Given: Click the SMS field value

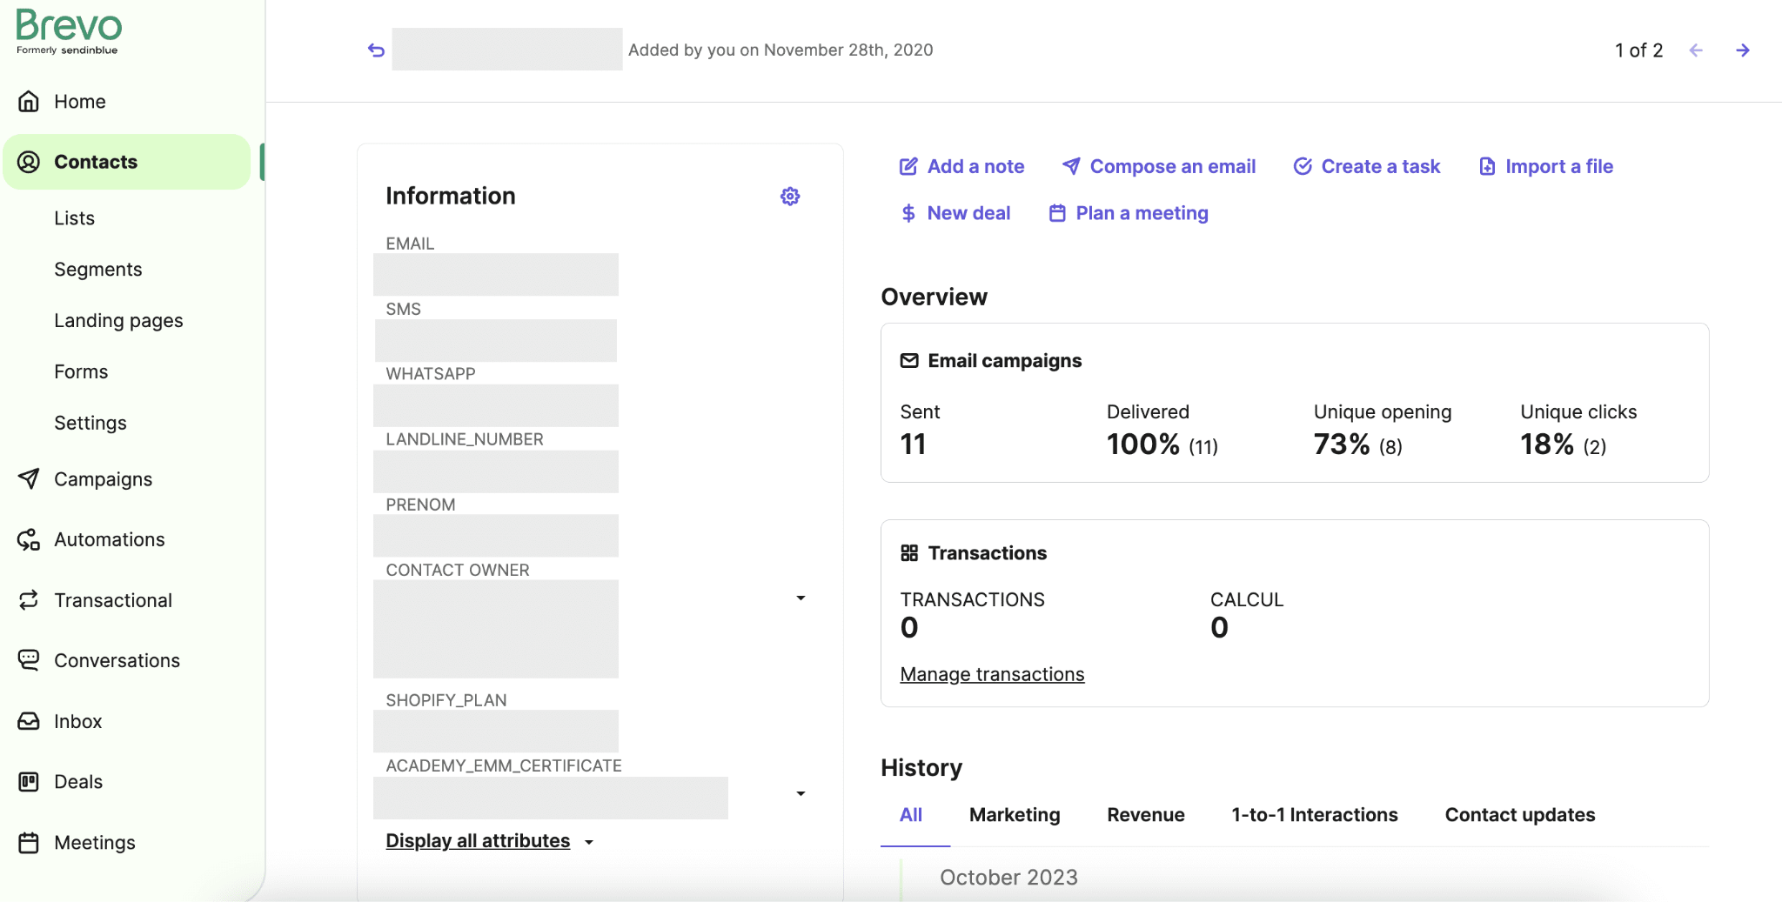Looking at the screenshot, I should pyautogui.click(x=496, y=340).
